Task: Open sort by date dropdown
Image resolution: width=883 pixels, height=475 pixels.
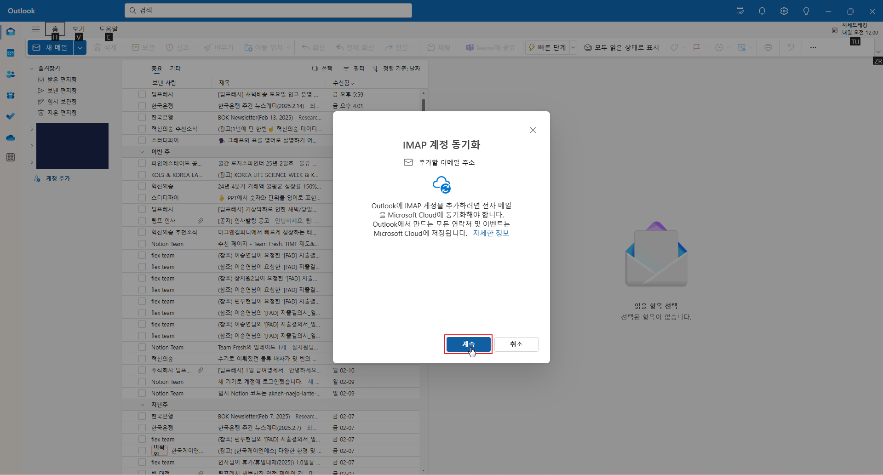Action: coord(396,69)
